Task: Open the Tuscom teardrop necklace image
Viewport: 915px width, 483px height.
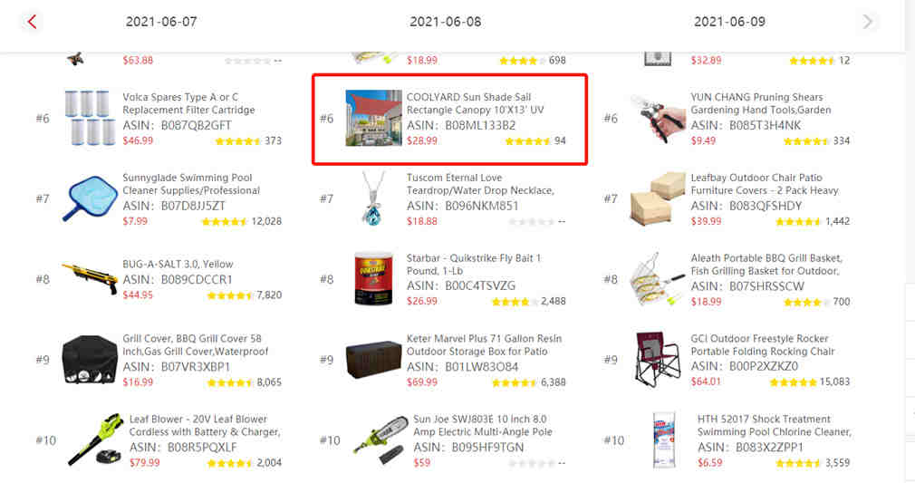Action: [373, 198]
